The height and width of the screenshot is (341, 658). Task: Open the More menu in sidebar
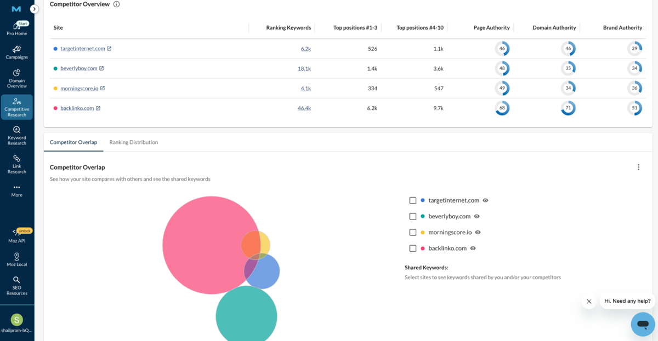click(x=17, y=190)
